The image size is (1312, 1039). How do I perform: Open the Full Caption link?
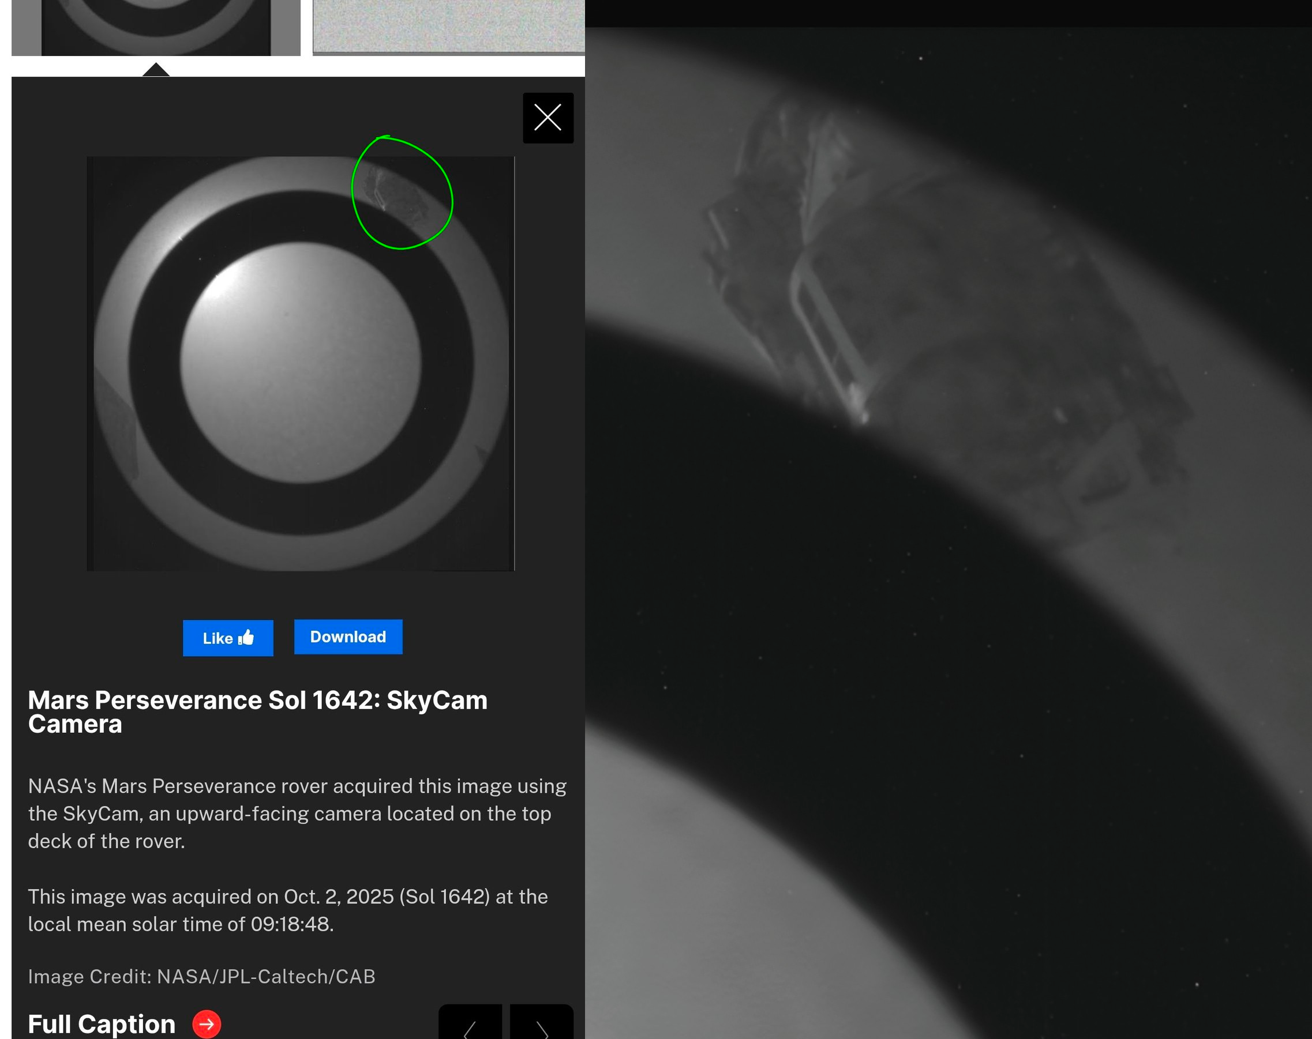(102, 1023)
